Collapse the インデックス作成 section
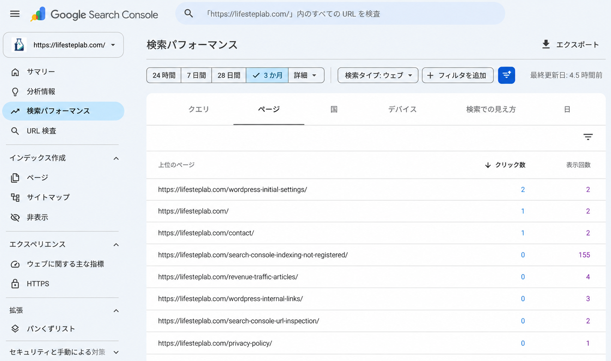Viewport: 611px width, 361px height. point(116,158)
